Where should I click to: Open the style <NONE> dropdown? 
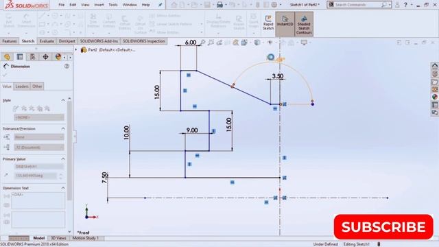pyautogui.click(x=39, y=117)
